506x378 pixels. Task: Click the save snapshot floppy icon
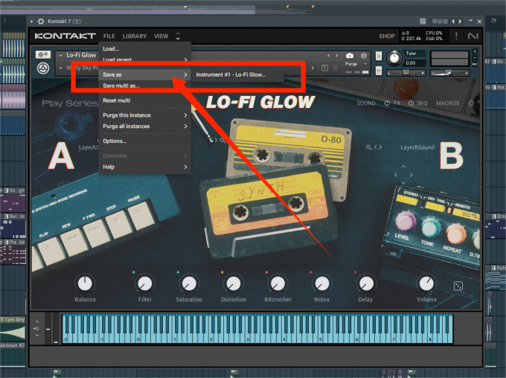[x=325, y=68]
